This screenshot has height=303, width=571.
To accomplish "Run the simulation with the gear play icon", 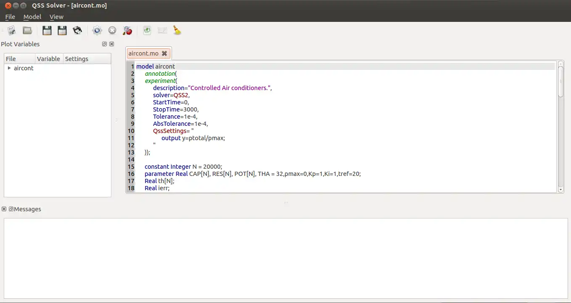I will [97, 30].
